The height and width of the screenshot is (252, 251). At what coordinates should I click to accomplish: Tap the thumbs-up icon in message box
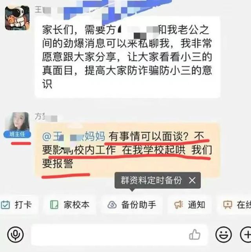pos(195,234)
